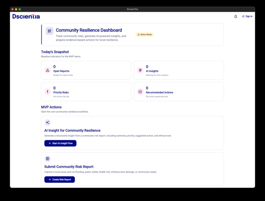The width and height of the screenshot is (265, 201).
Task: Click the Dscientia logo
Action: pyautogui.click(x=26, y=16)
